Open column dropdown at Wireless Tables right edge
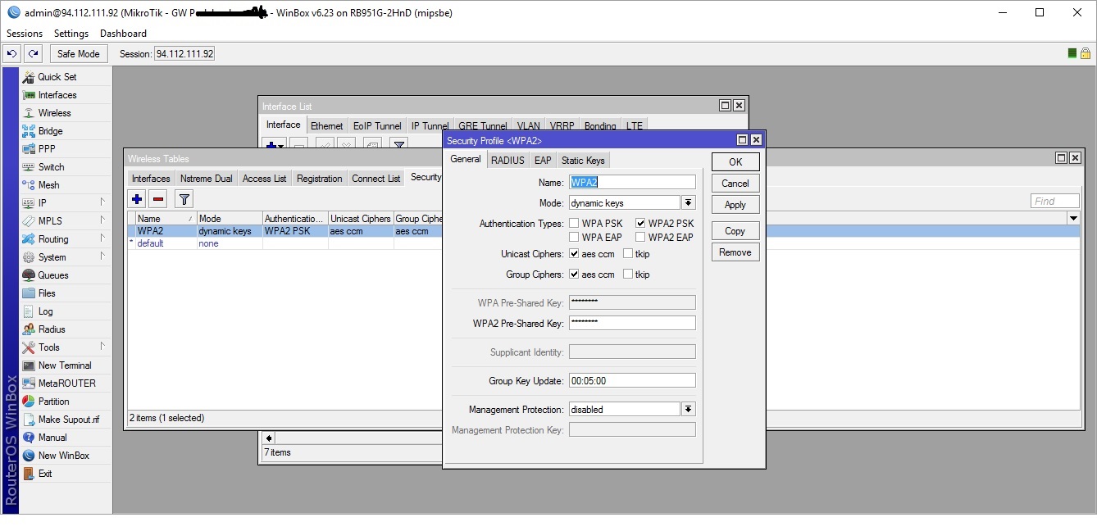The image size is (1097, 531). [x=1073, y=218]
